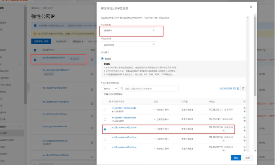Click the 网卡ID/网卡名称 column header
The width and height of the screenshot is (275, 165).
click(116, 102)
